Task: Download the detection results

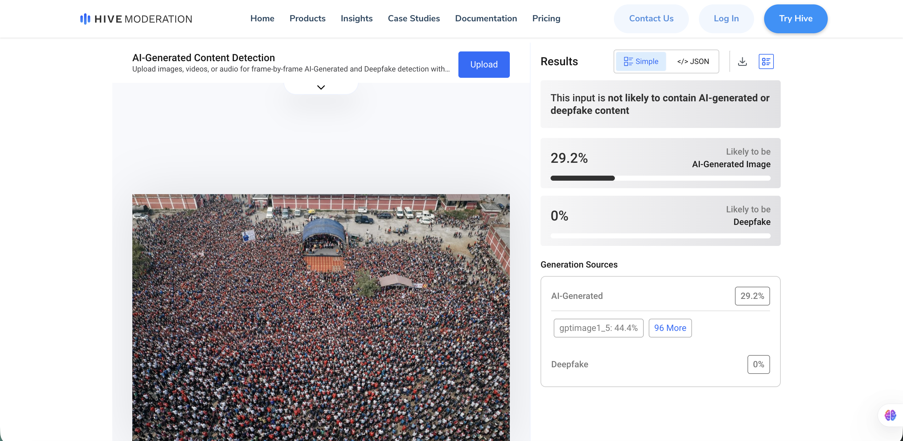Action: tap(742, 62)
